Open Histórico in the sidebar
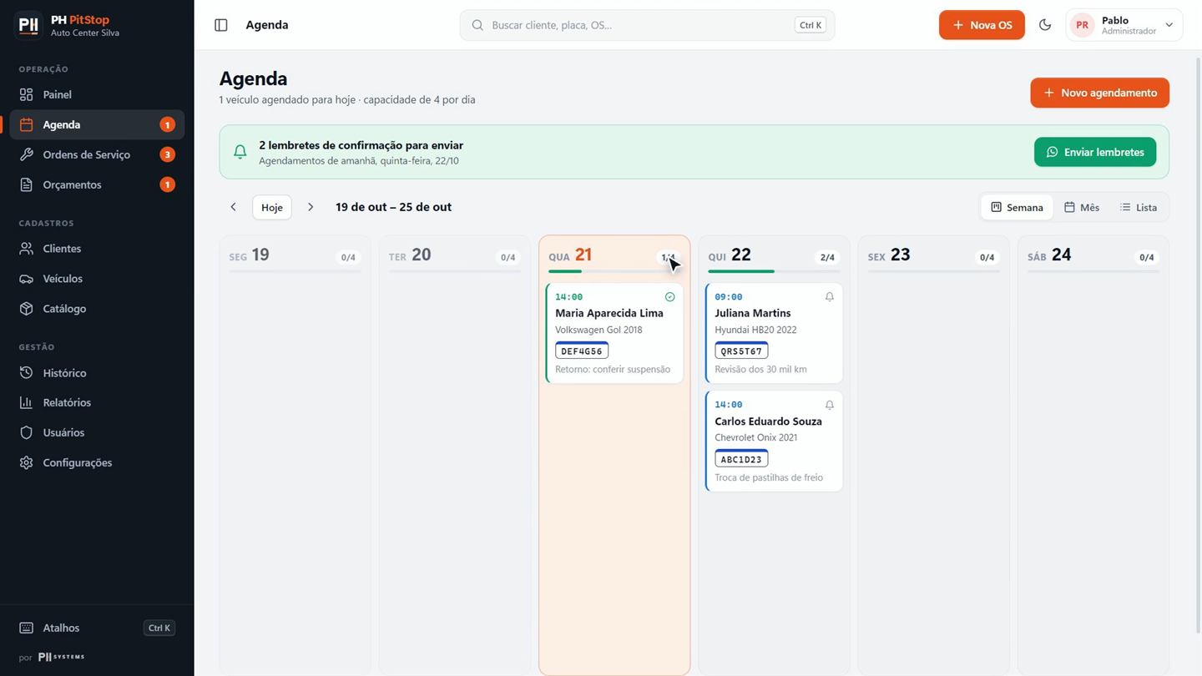The image size is (1202, 676). coord(97,373)
